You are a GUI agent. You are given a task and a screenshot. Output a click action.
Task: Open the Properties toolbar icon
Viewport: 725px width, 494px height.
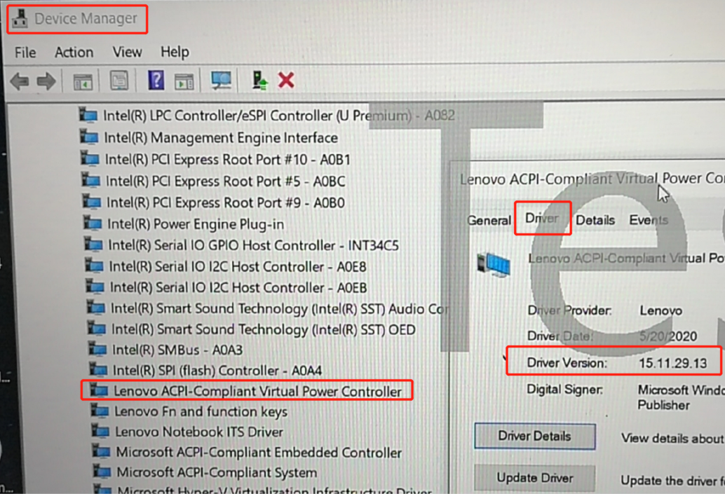119,81
